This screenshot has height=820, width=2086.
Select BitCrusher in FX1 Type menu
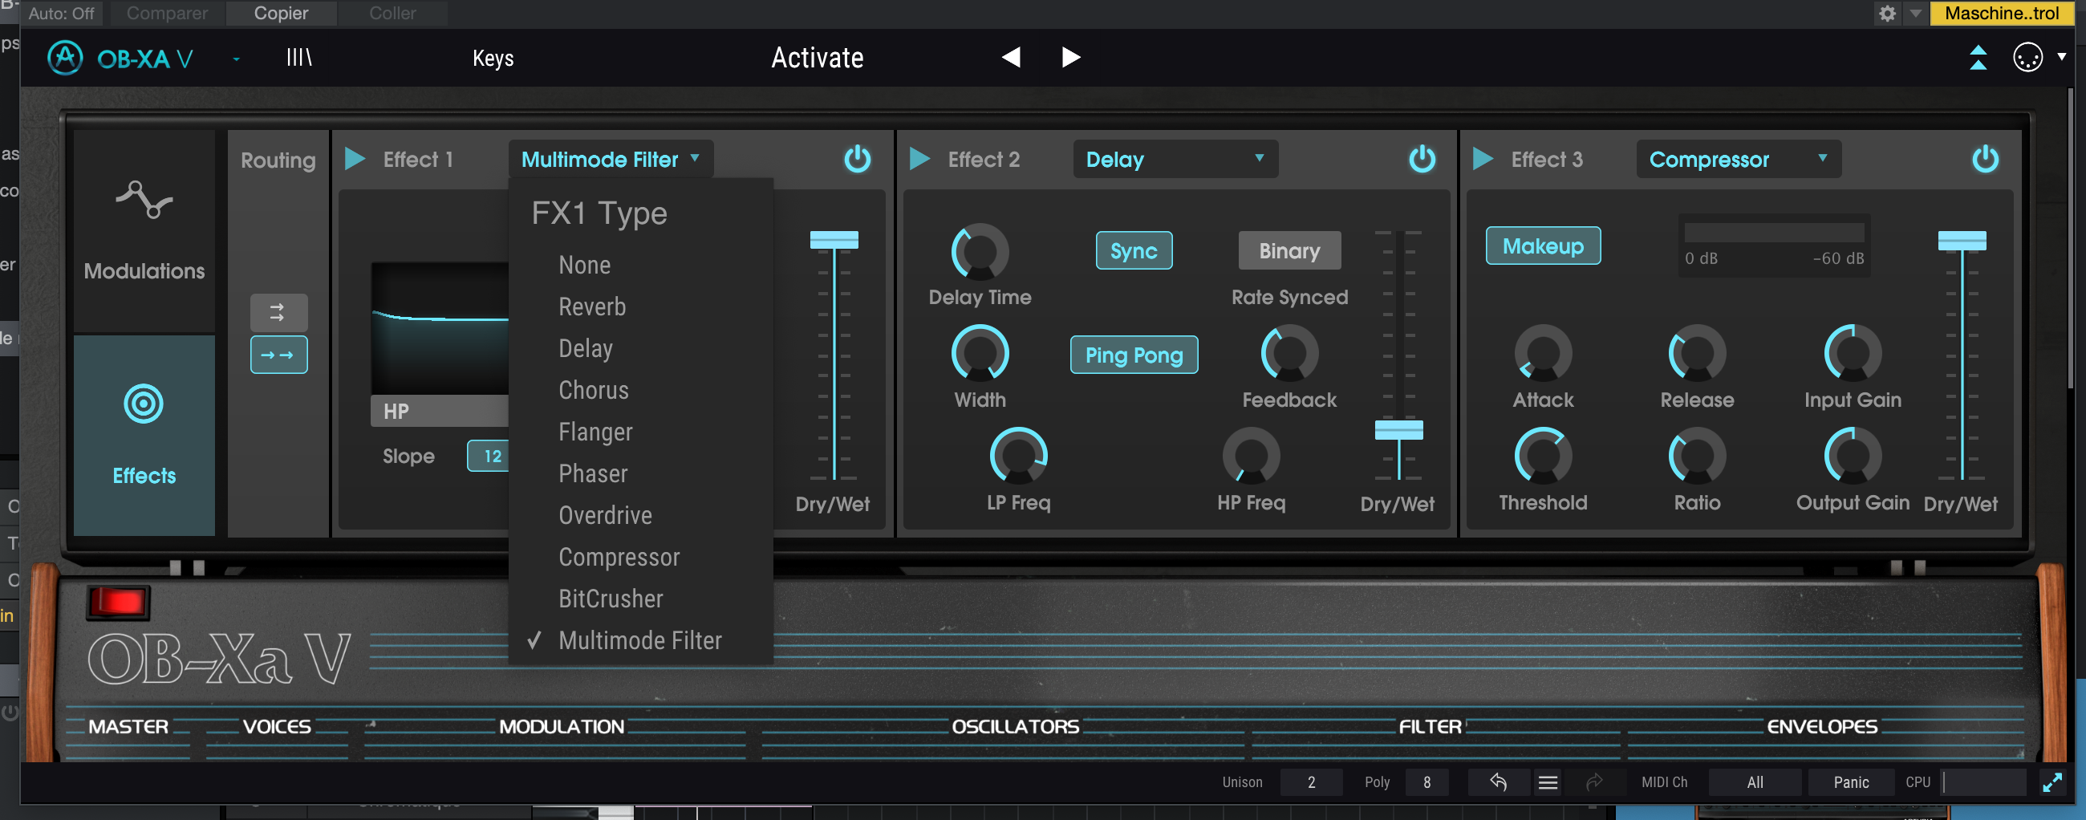click(x=611, y=599)
